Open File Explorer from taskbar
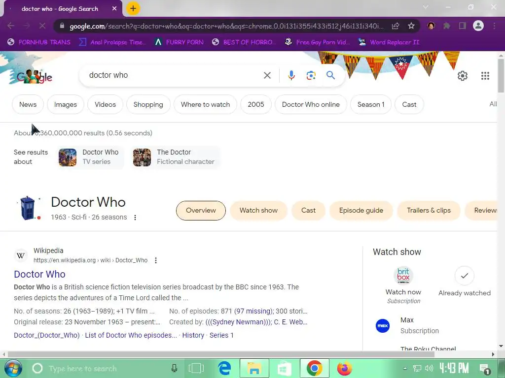 click(x=254, y=368)
